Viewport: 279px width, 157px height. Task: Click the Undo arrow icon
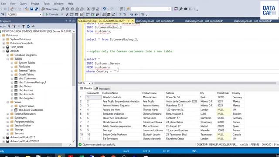(104, 9)
